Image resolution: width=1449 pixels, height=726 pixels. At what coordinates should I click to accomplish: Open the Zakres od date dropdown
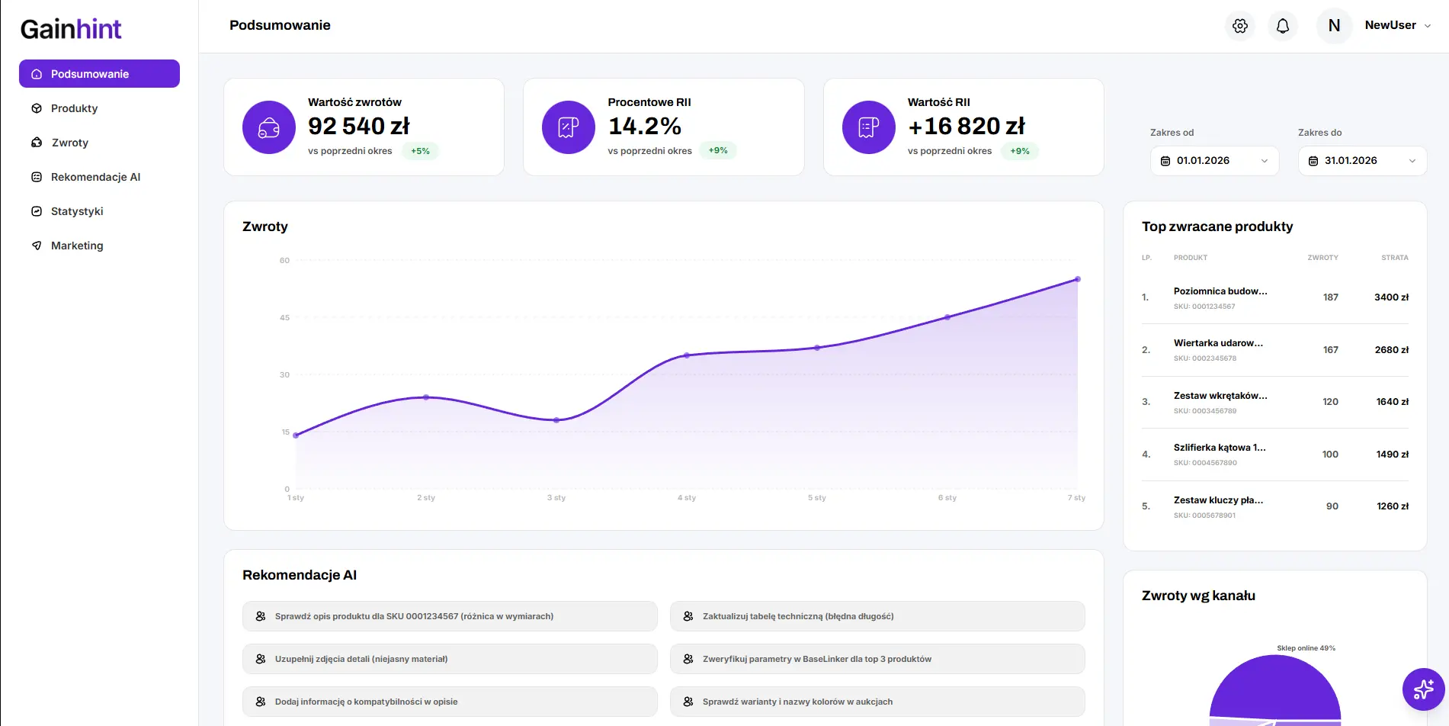click(x=1214, y=161)
